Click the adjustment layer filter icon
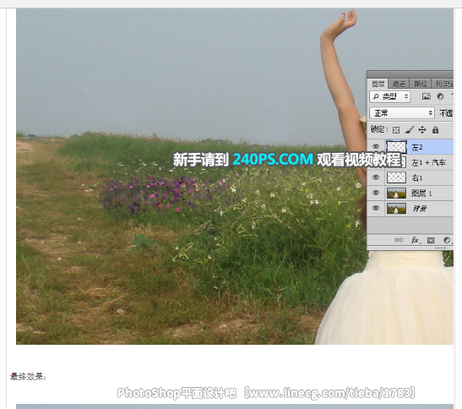The width and height of the screenshot is (462, 409). point(441,96)
